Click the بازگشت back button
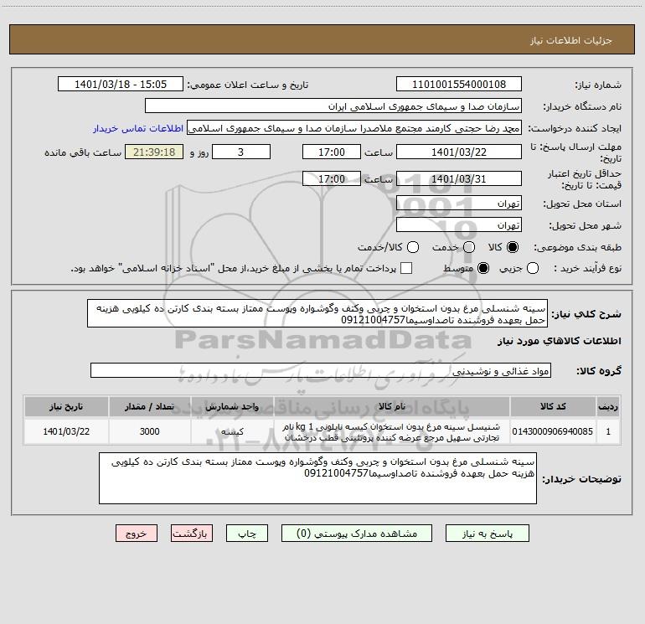This screenshot has width=645, height=624. (x=192, y=534)
